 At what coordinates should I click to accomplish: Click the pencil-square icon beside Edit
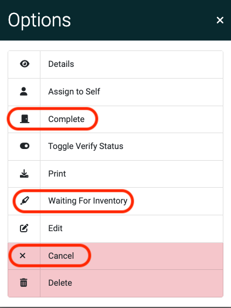click(x=24, y=228)
